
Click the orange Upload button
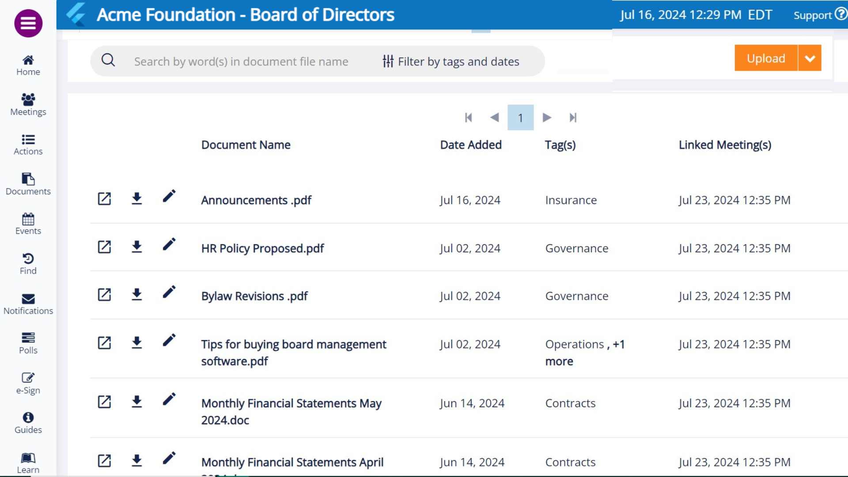766,58
